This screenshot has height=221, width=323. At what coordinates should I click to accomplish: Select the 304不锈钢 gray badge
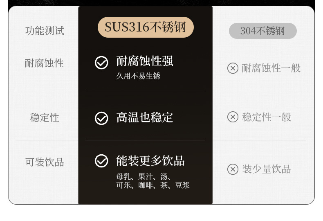click(262, 31)
